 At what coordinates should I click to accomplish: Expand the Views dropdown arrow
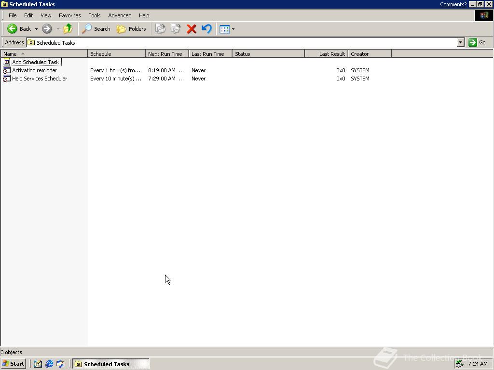[233, 29]
